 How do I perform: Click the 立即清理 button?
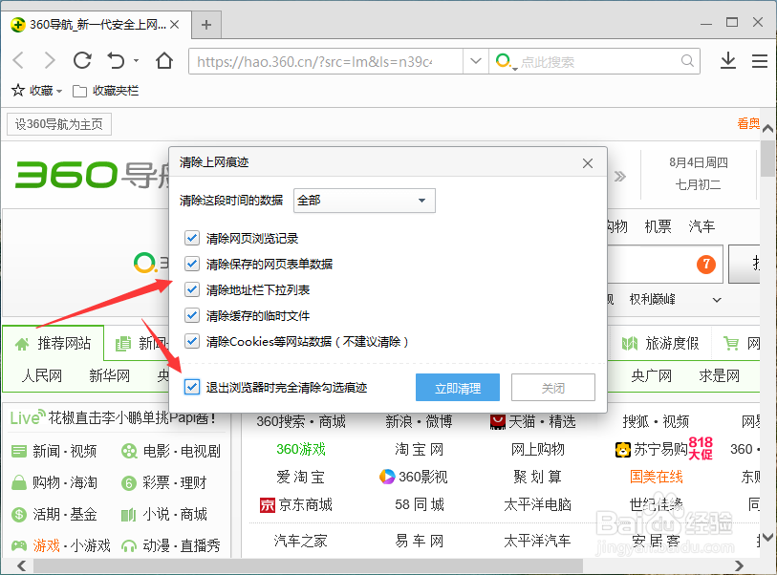coord(458,388)
